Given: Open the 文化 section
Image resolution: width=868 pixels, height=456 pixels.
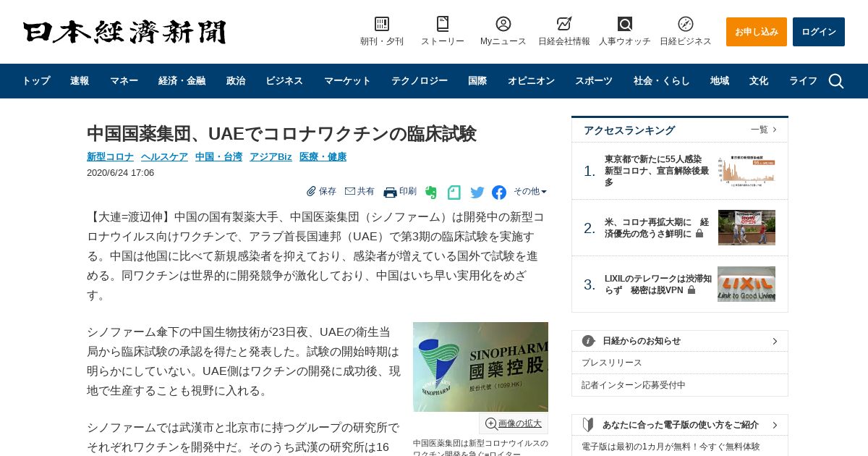Looking at the screenshot, I should (759, 81).
